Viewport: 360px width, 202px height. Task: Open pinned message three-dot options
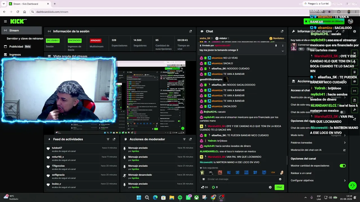point(283,46)
